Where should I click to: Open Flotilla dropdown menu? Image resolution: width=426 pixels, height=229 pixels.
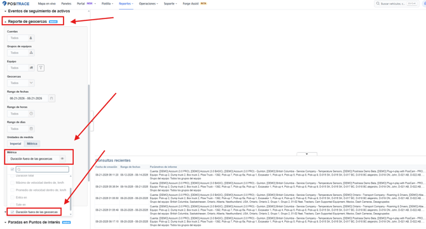click(107, 4)
